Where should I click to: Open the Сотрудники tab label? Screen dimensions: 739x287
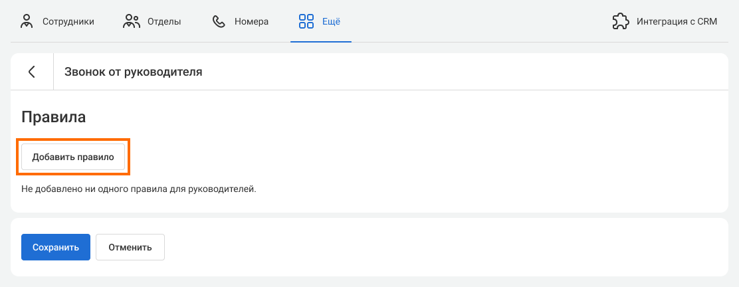(x=68, y=21)
